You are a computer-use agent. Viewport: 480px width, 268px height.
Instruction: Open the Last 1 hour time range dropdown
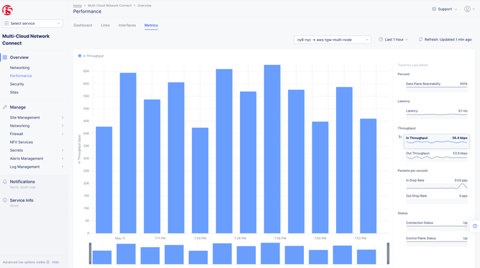(394, 40)
